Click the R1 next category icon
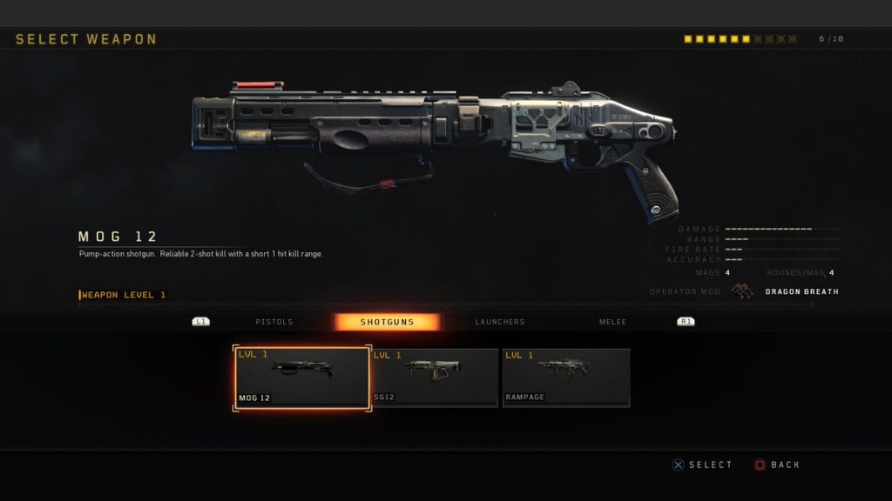 [x=686, y=322]
